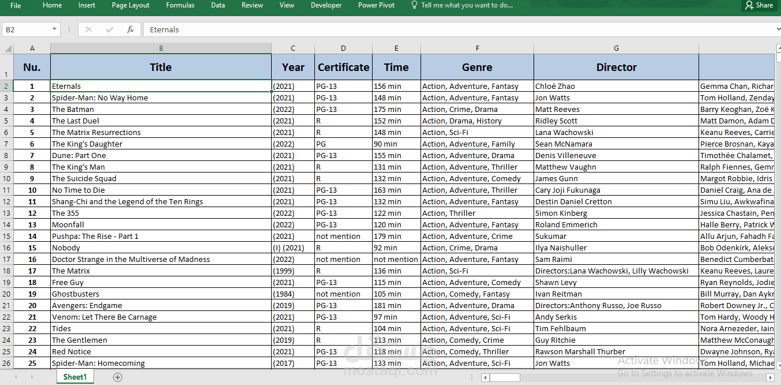Viewport: 781px width, 386px height.
Task: Open the Developer ribbon tab
Action: (326, 5)
